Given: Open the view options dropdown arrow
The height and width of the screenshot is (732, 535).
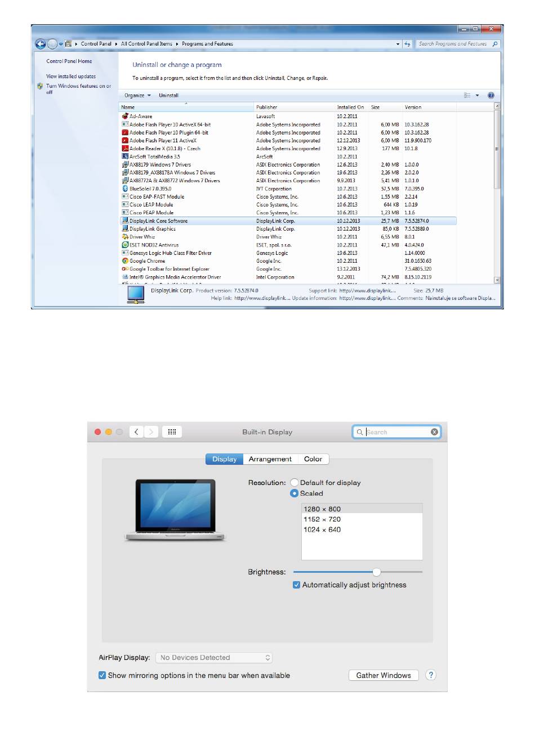Looking at the screenshot, I should pyautogui.click(x=477, y=96).
